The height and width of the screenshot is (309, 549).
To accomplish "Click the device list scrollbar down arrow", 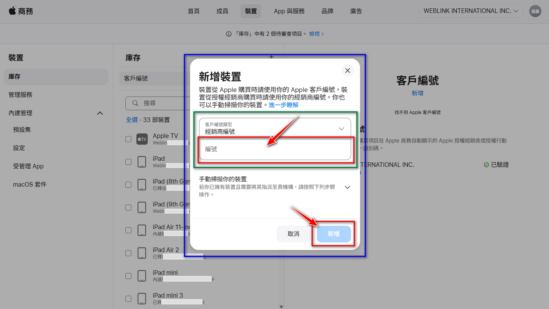I will point(281,306).
